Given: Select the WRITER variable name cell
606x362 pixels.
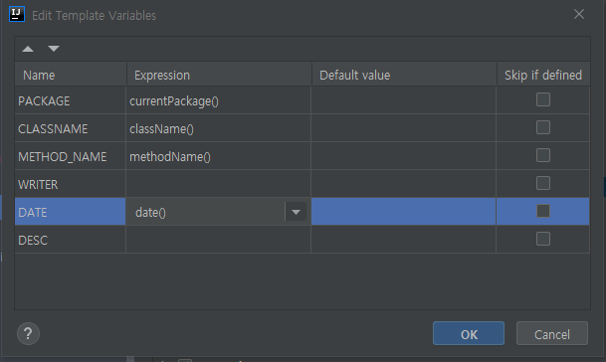Looking at the screenshot, I should coord(70,184).
